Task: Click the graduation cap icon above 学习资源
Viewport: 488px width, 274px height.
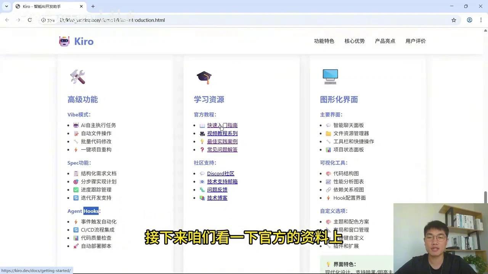Action: (204, 77)
